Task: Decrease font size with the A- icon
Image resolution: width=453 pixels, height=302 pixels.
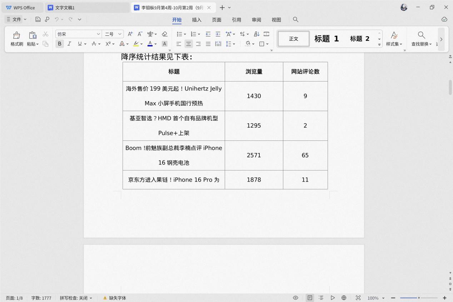Action: point(140,34)
